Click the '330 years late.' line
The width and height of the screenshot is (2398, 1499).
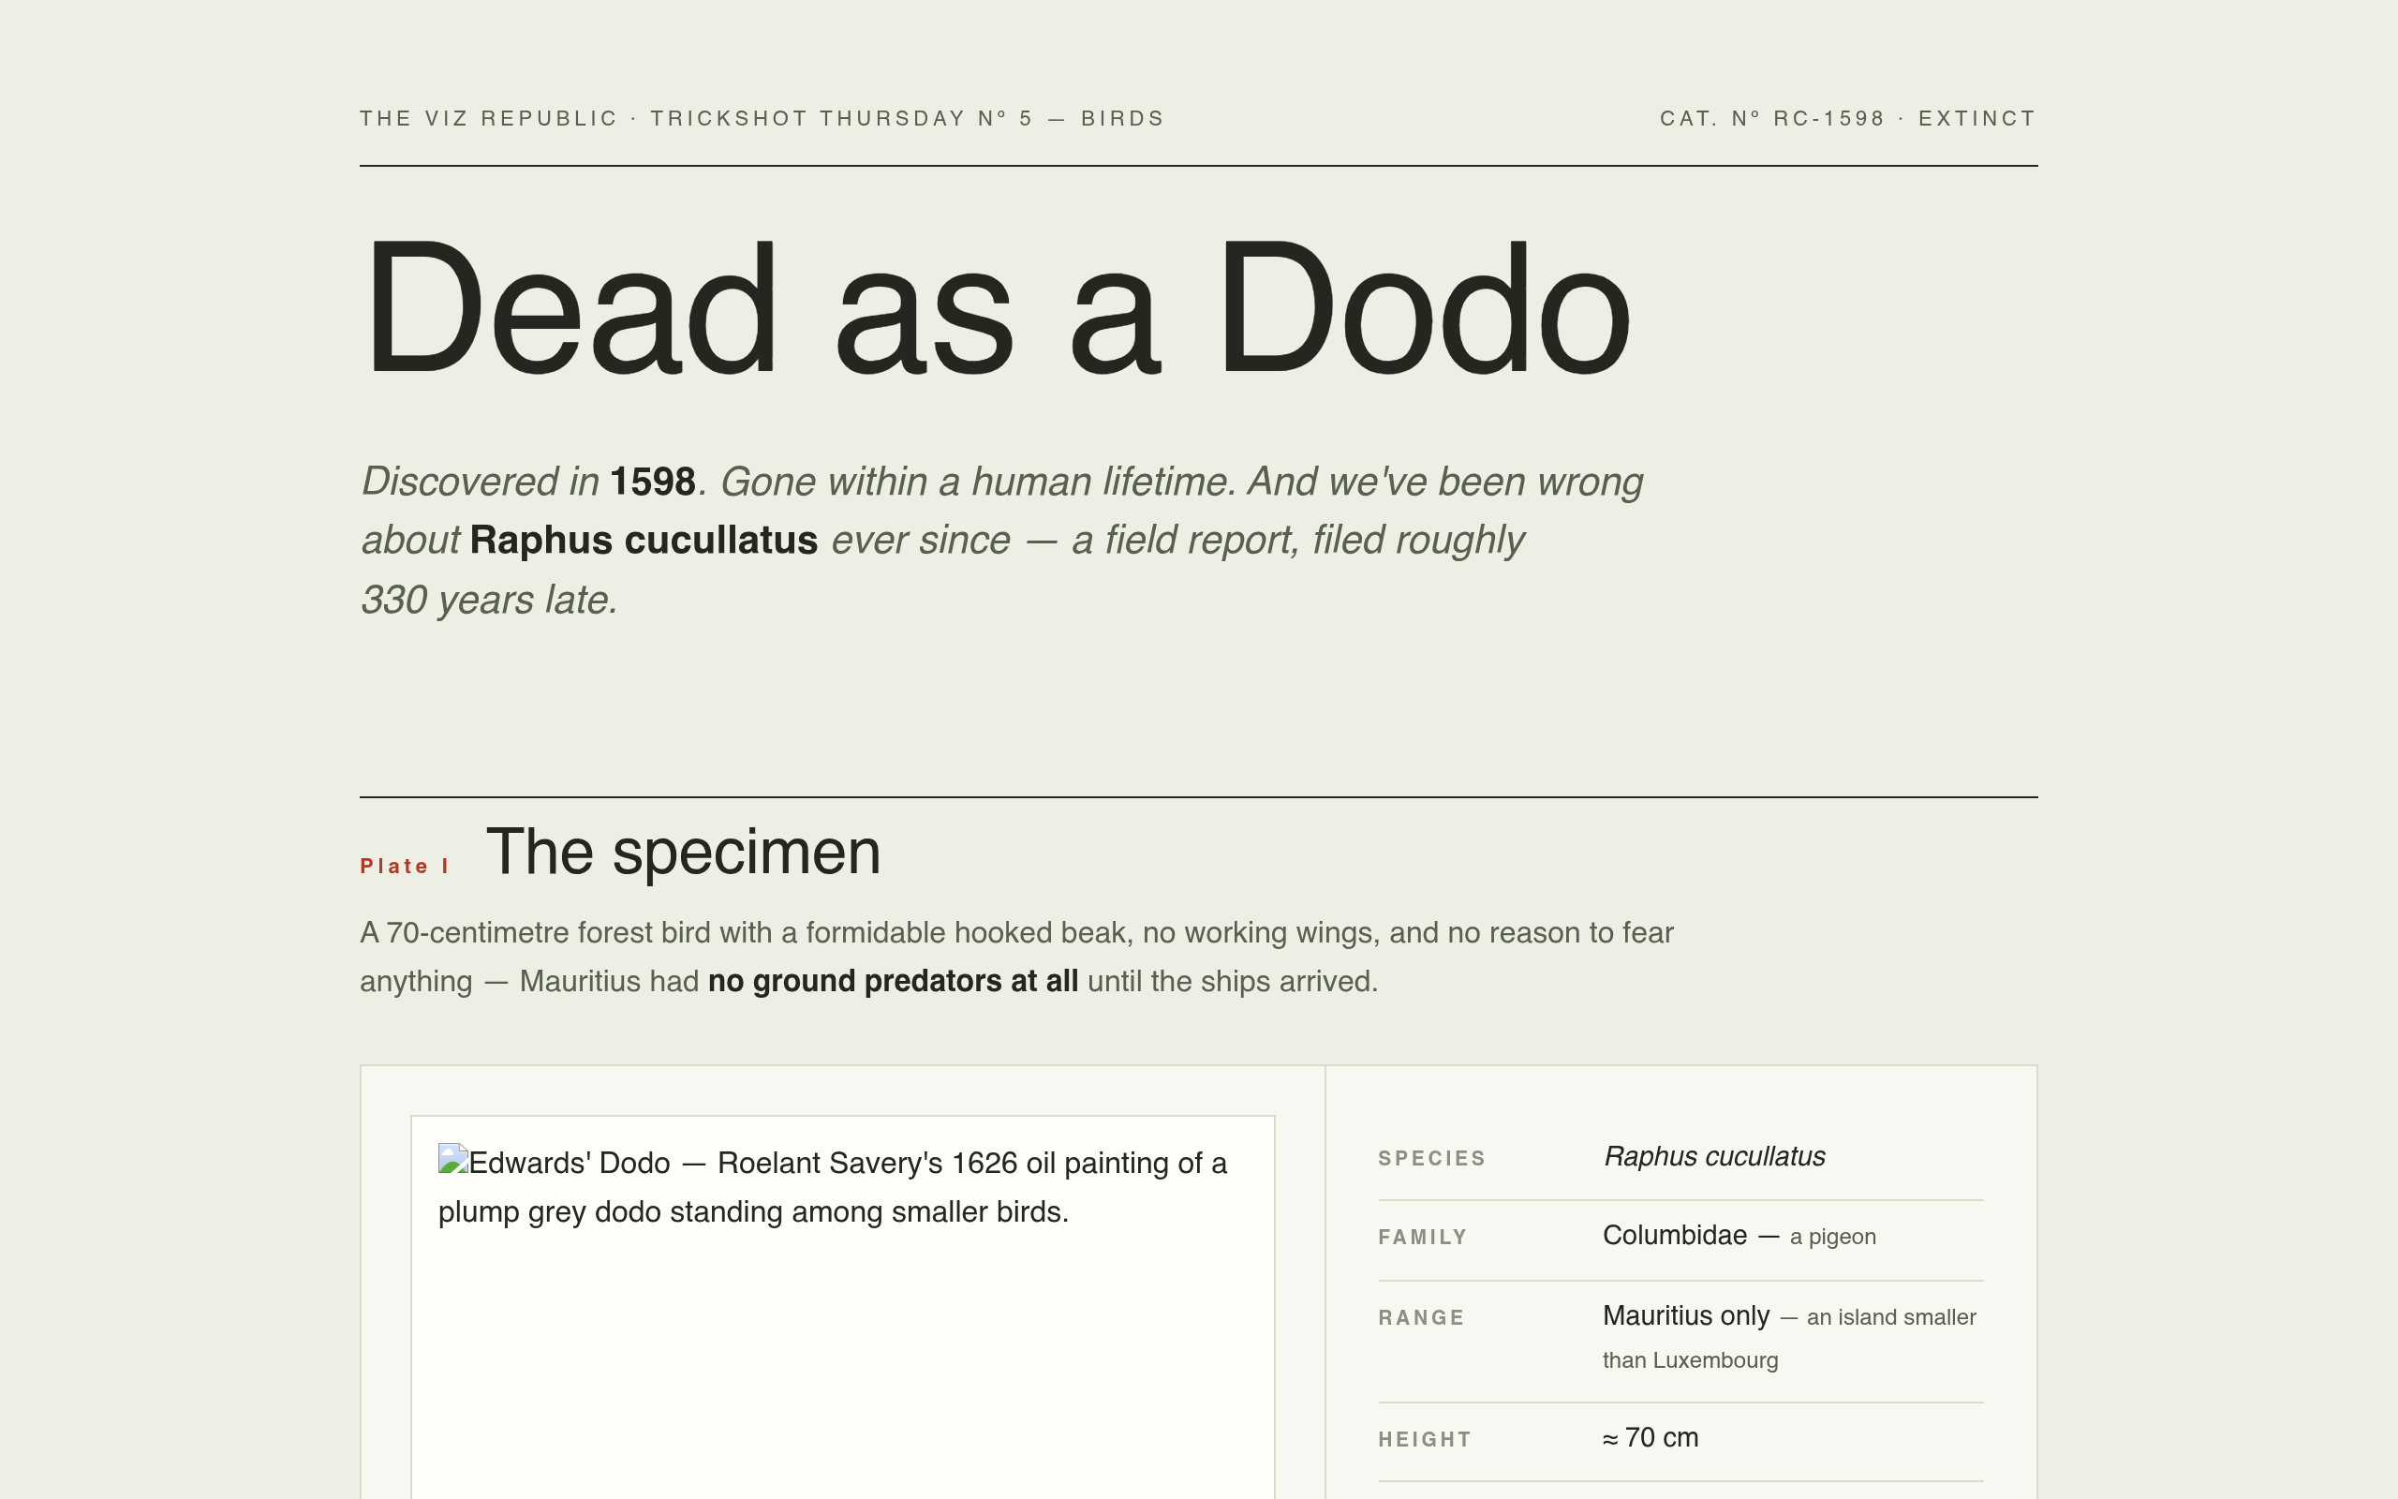click(490, 600)
